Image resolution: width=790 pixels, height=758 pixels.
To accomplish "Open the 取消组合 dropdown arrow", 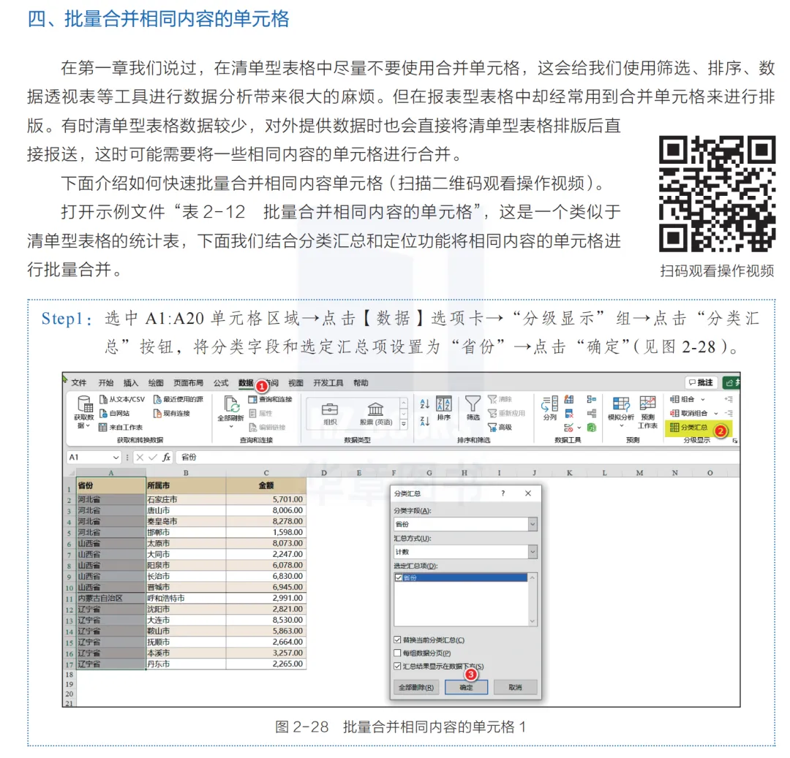I will (716, 414).
